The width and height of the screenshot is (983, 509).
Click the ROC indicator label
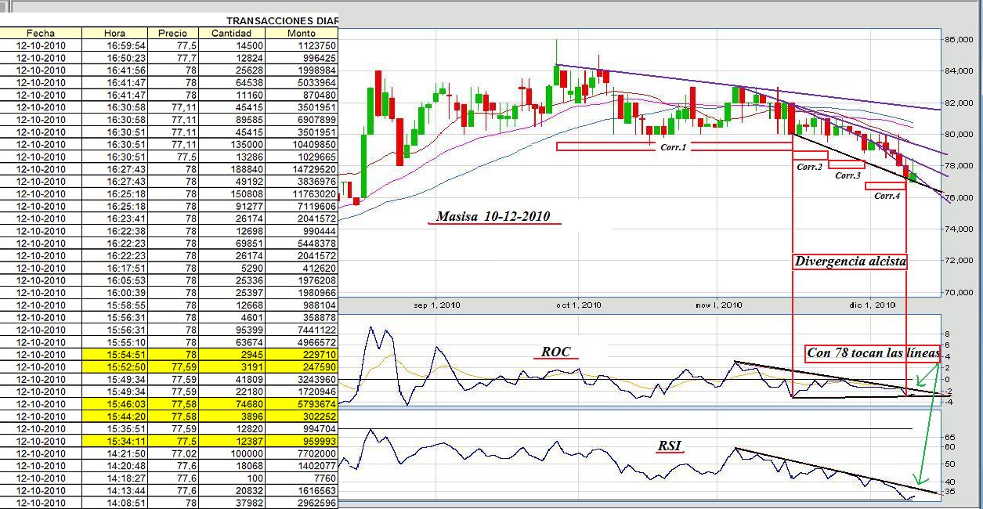[x=555, y=352]
